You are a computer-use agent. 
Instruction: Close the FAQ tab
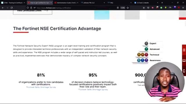pyautogui.click(x=131, y=3)
